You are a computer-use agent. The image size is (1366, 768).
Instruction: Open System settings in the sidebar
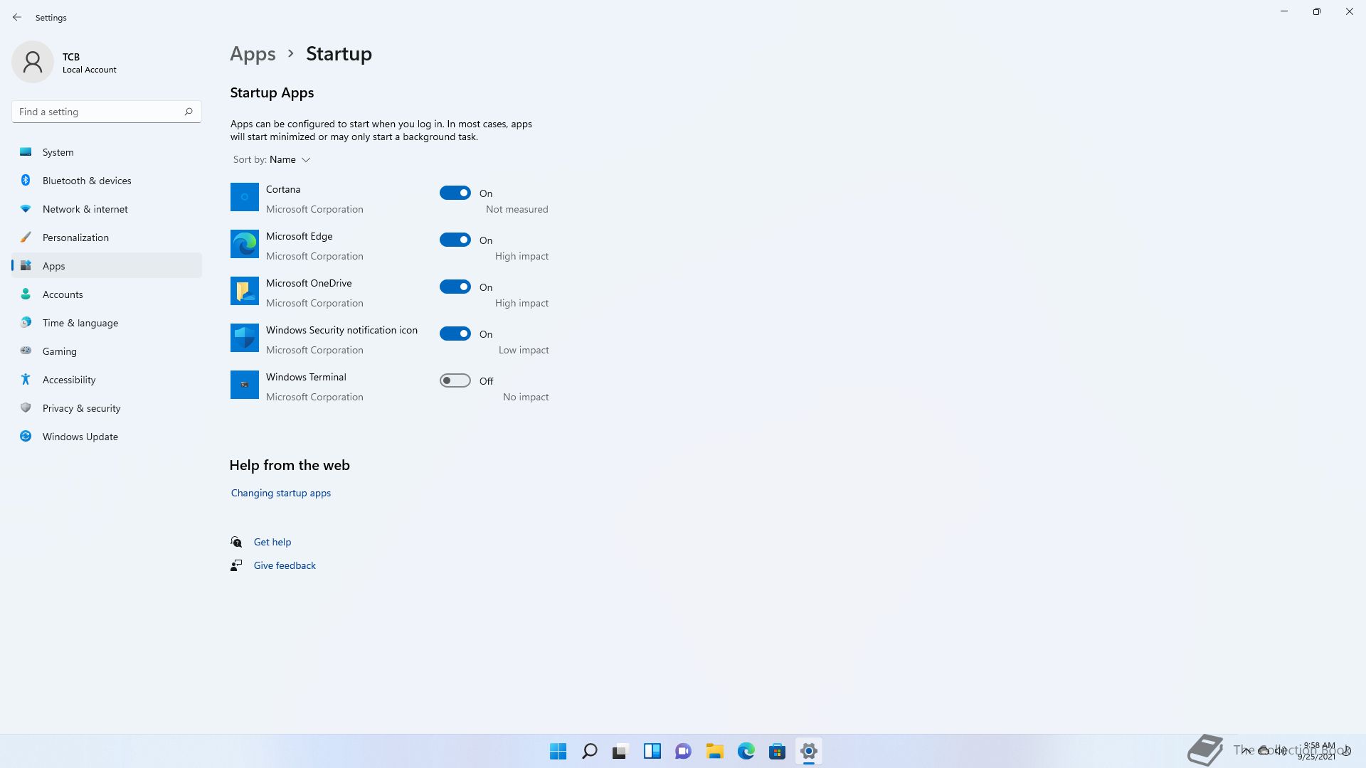(x=107, y=152)
